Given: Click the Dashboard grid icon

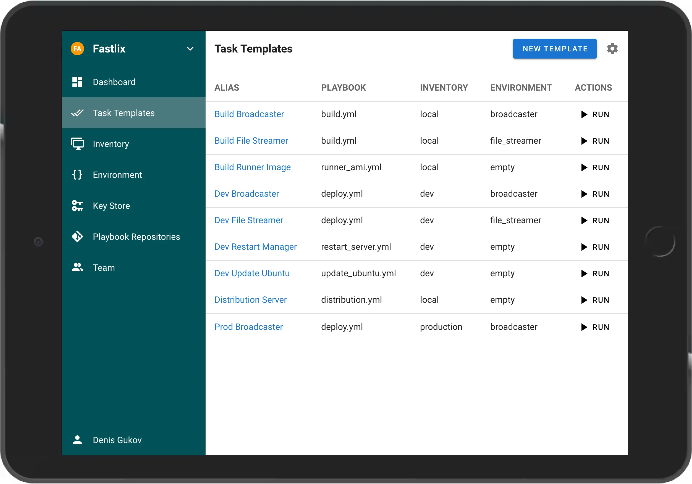Looking at the screenshot, I should coord(77,82).
